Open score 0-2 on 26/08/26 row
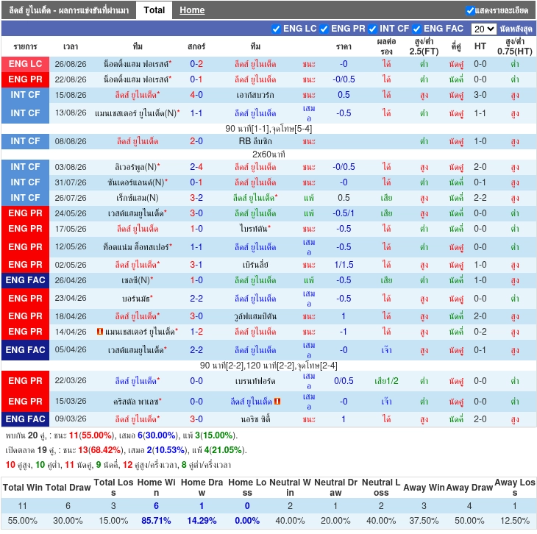Screen dimensions: 537x534 coord(196,64)
